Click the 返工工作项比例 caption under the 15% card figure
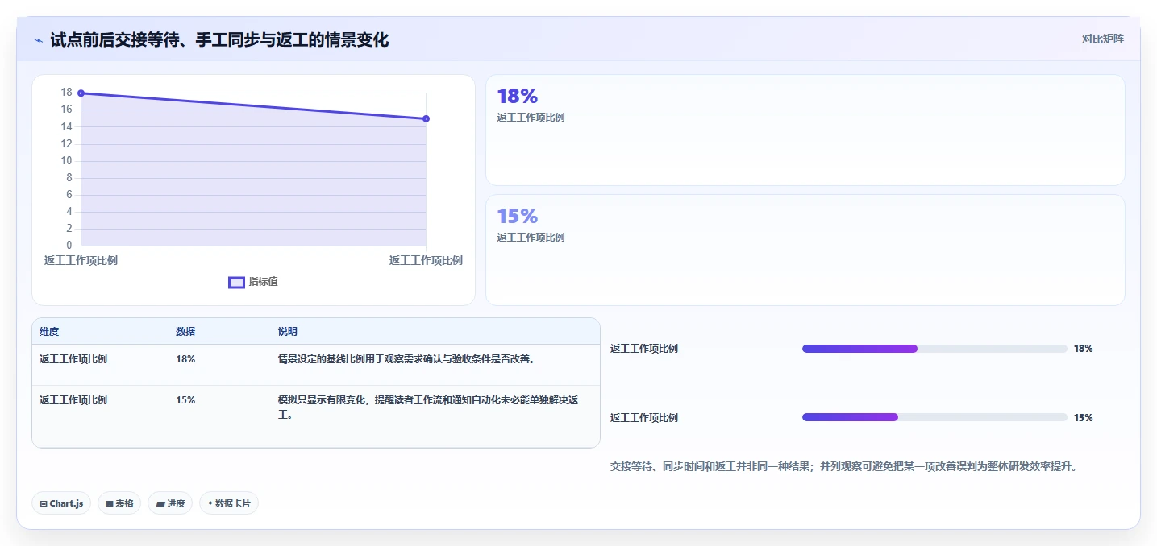1157x546 pixels. coord(531,238)
